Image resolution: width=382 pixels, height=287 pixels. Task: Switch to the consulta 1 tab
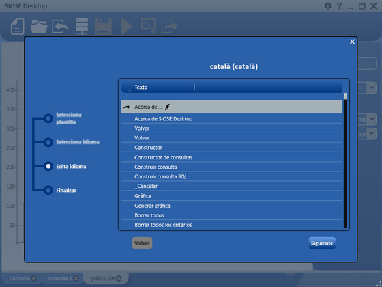coord(60,278)
